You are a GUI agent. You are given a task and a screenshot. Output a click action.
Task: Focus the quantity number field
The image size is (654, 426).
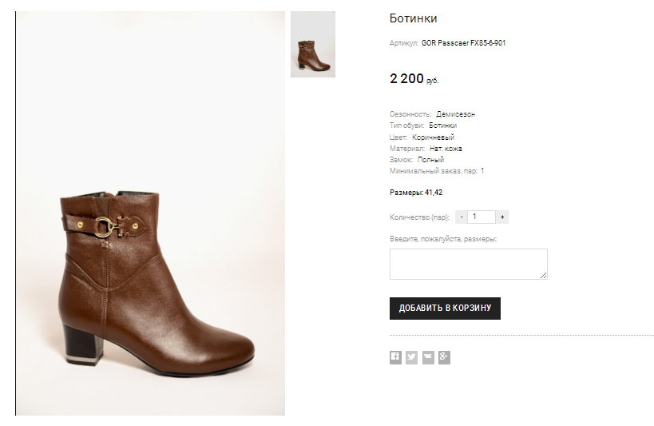point(482,217)
